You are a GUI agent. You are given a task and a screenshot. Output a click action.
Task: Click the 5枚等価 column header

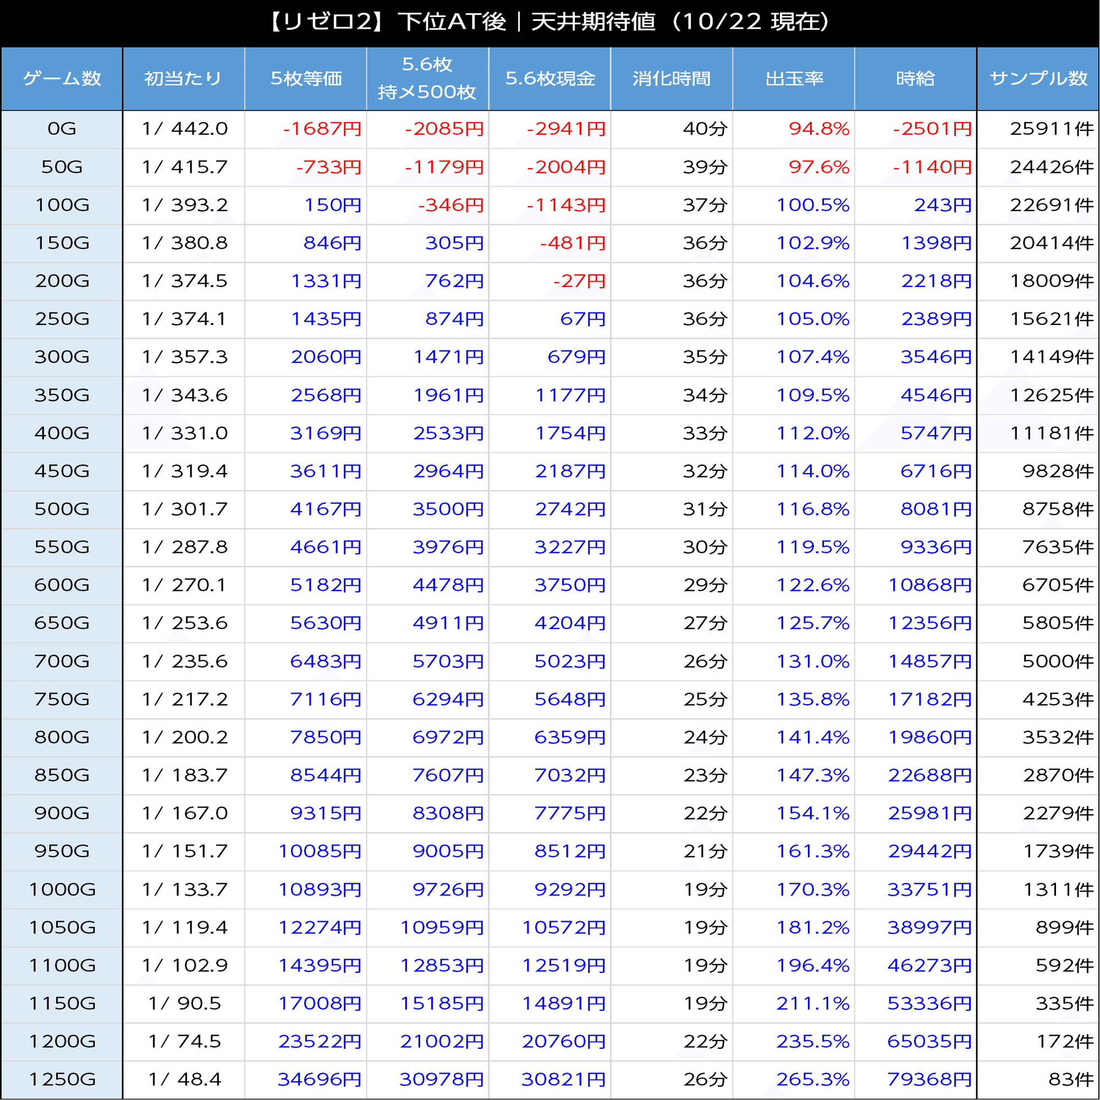tap(306, 79)
